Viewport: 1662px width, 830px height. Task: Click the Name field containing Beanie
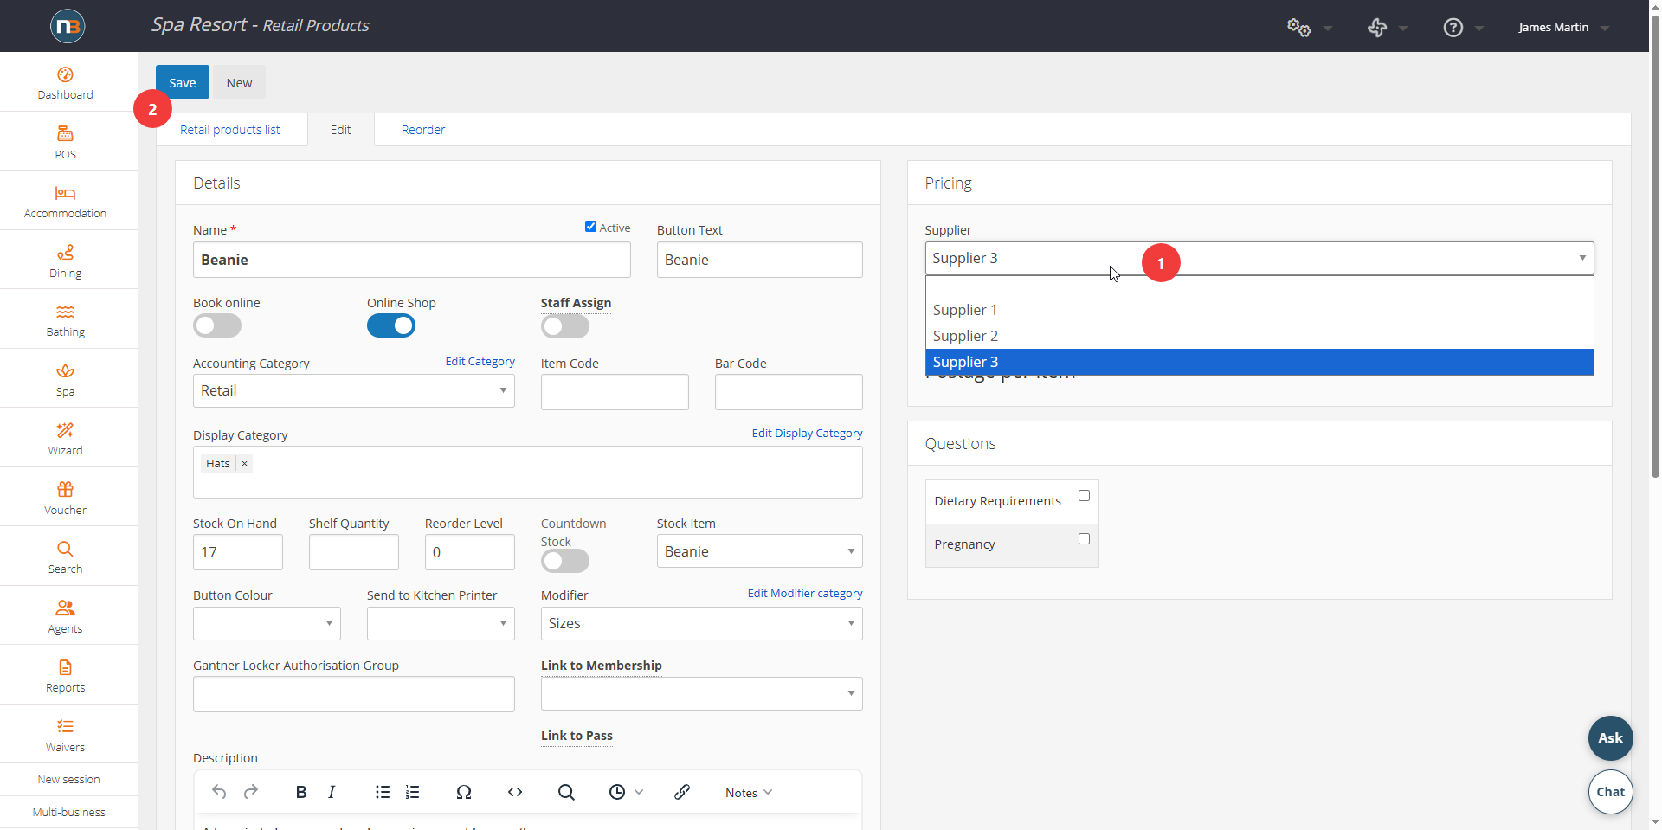412,260
